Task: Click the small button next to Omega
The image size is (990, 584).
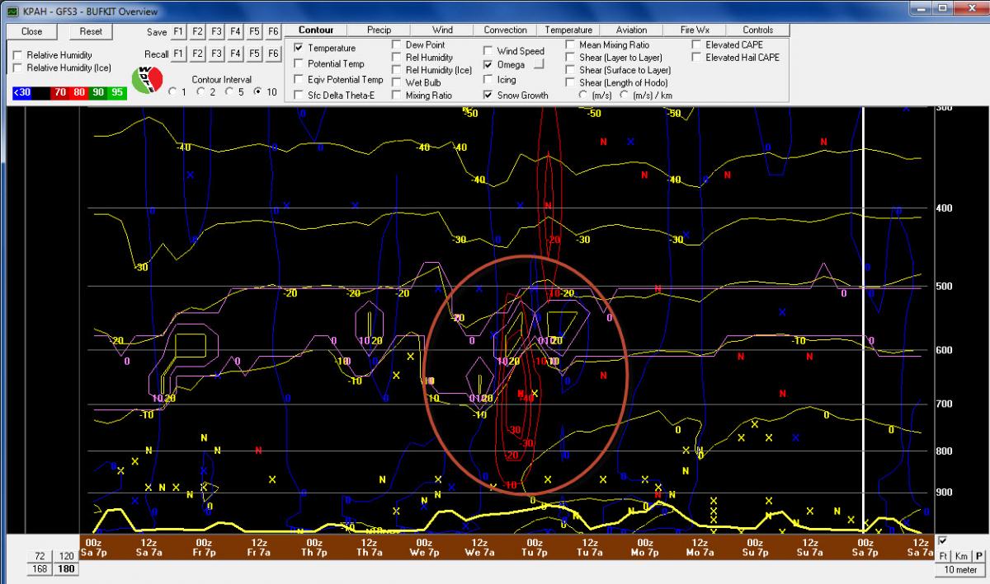Action: coord(539,64)
